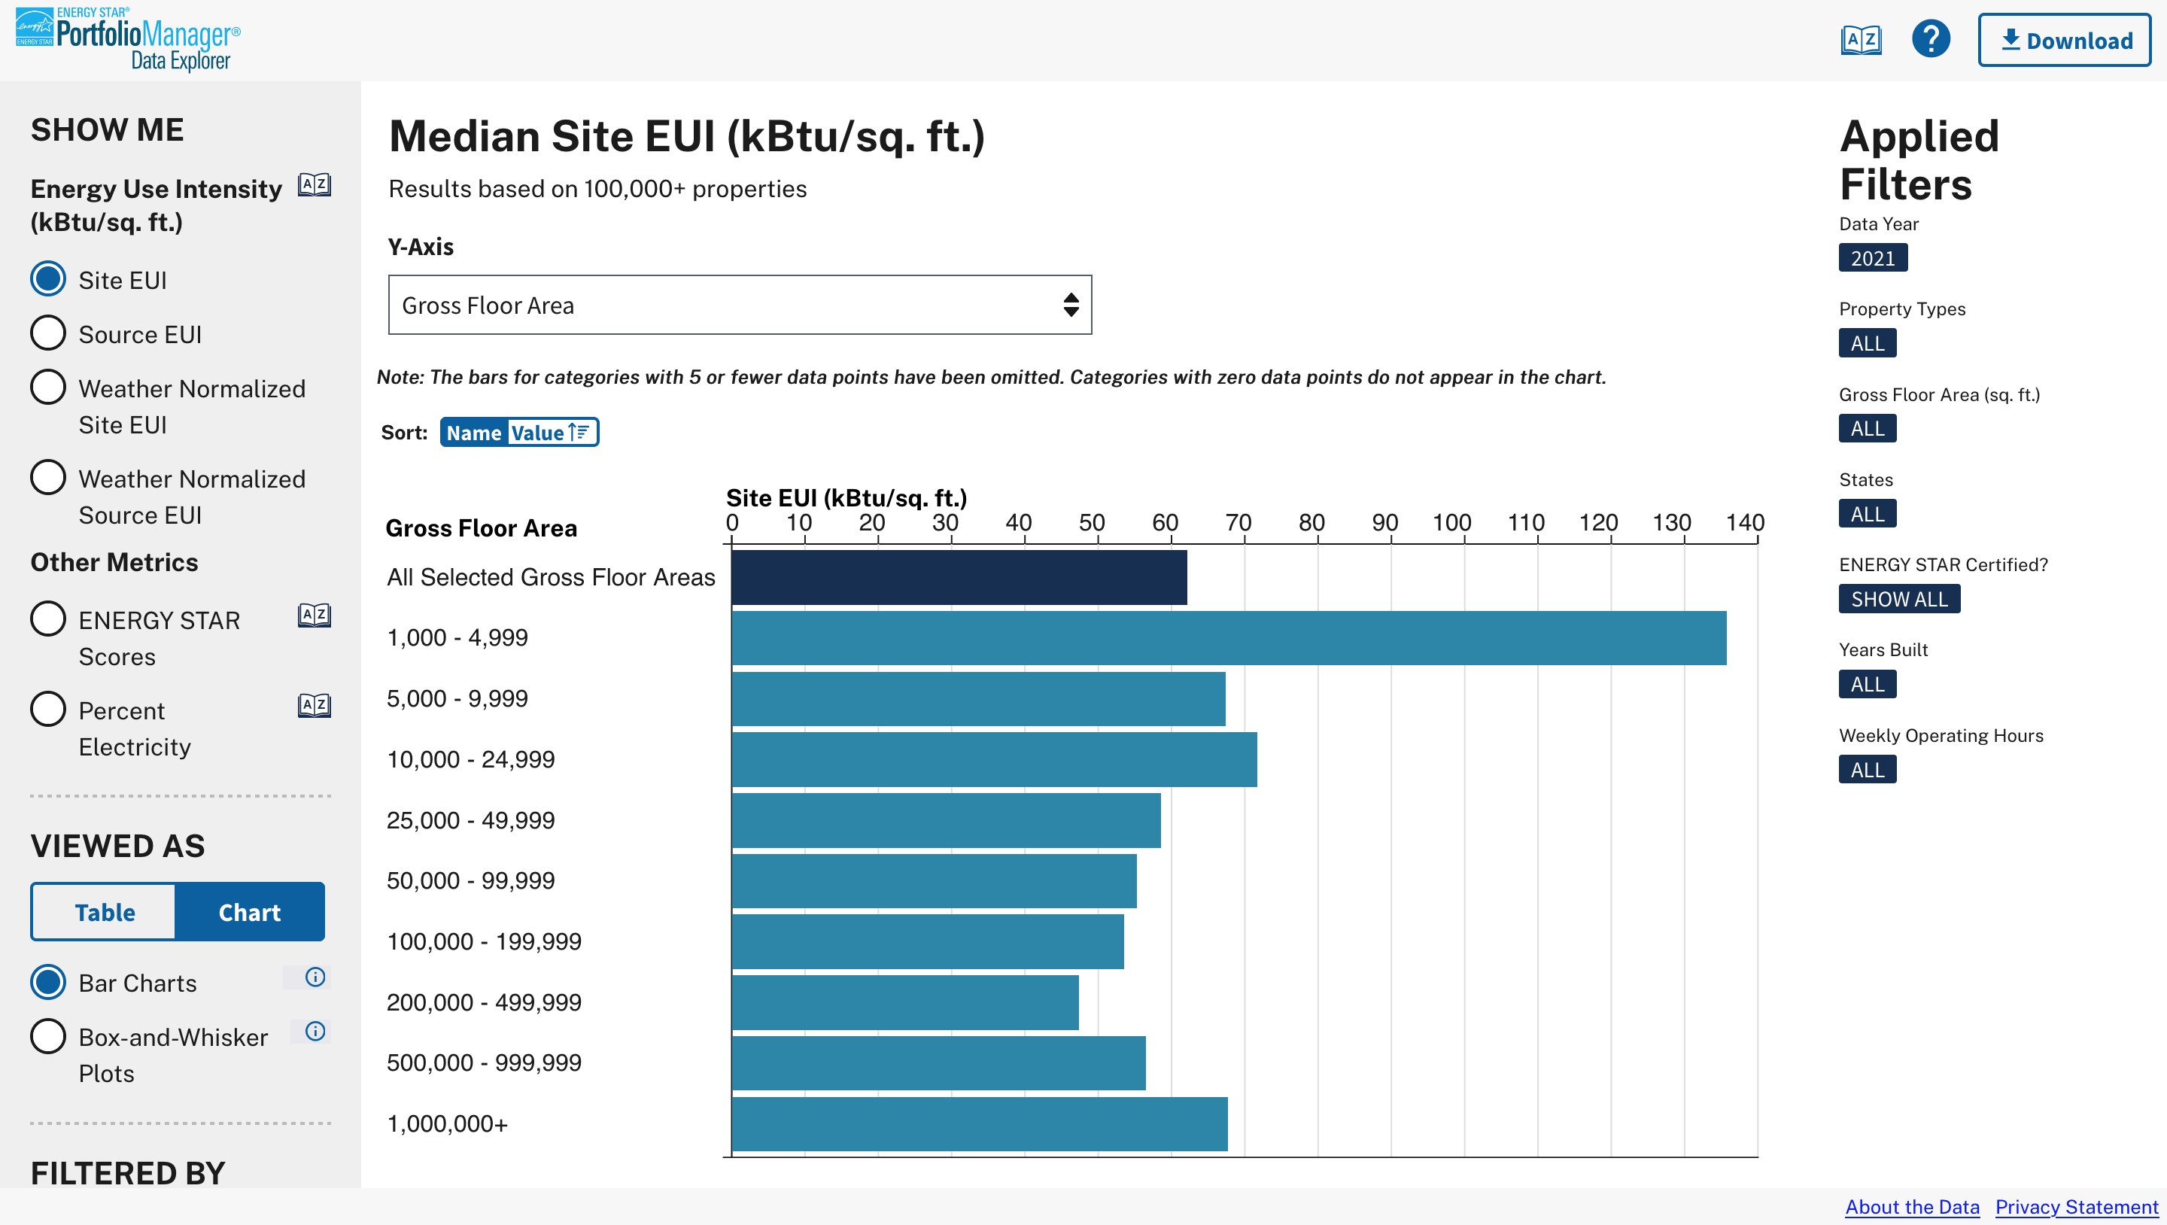Switch to Chart view

click(x=248, y=911)
